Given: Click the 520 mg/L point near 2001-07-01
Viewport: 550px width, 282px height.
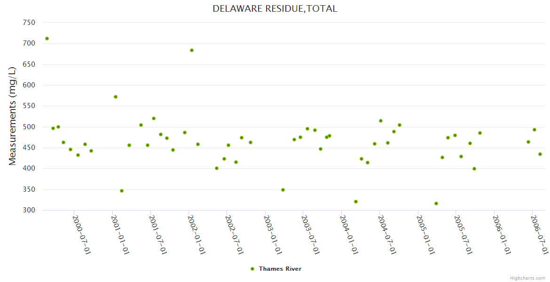Looking at the screenshot, I should tap(154, 118).
